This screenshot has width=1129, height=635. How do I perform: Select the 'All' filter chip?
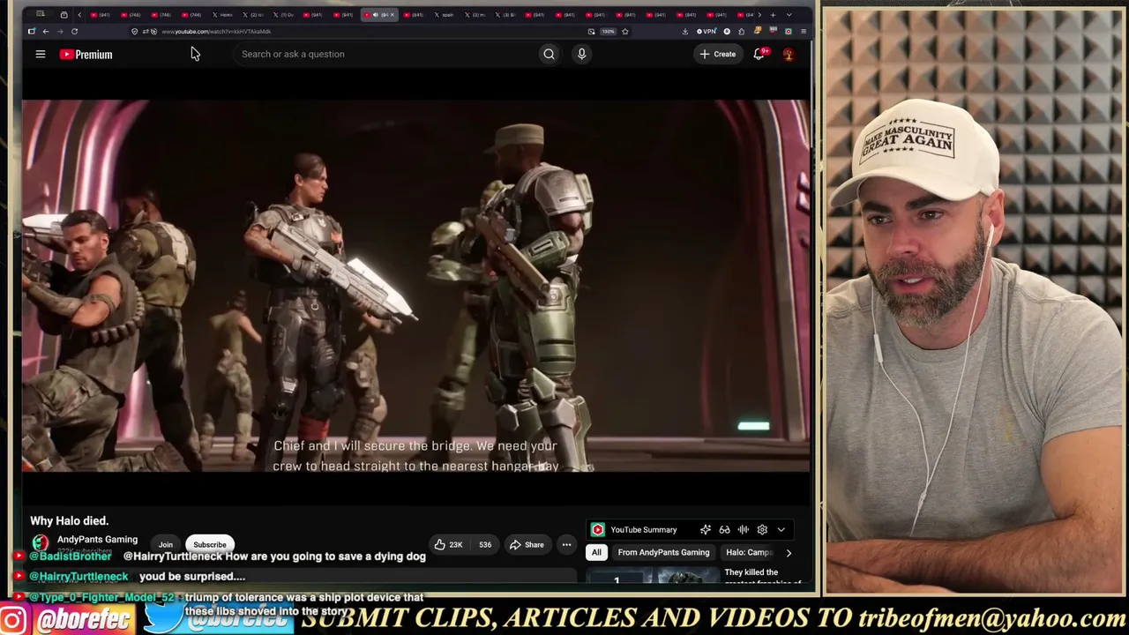pyautogui.click(x=596, y=553)
